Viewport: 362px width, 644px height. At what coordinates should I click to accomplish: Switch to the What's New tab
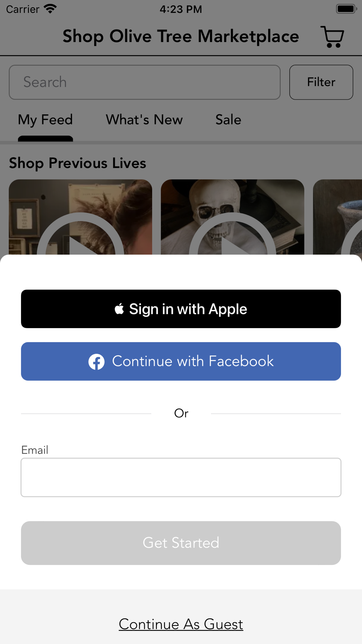click(144, 120)
